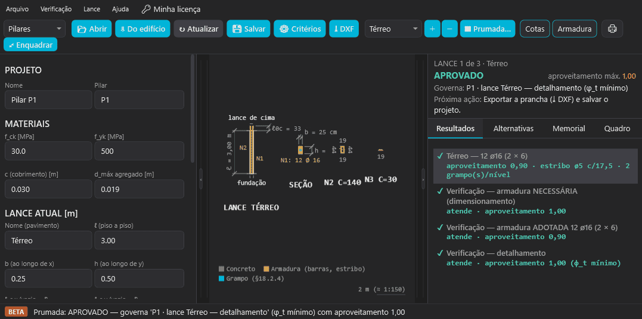Click Do edifício import button
This screenshot has width=642, height=319.
coord(142,29)
